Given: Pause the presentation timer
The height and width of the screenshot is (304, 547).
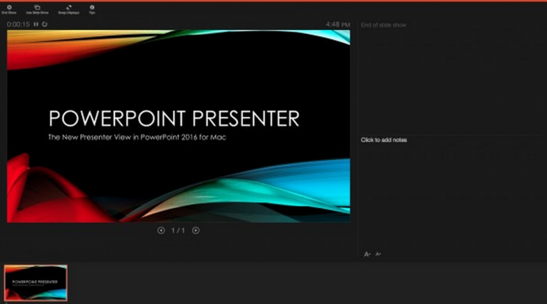Looking at the screenshot, I should point(36,25).
